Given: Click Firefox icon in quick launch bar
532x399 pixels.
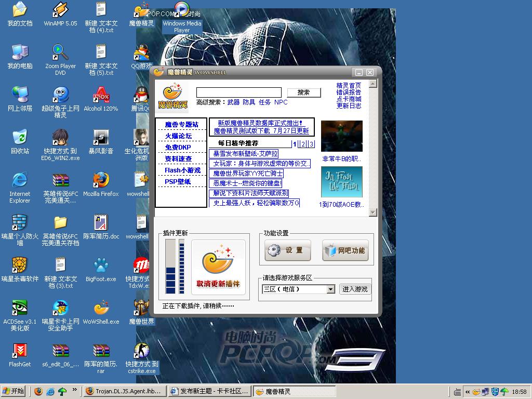Looking at the screenshot, I should pos(38,392).
